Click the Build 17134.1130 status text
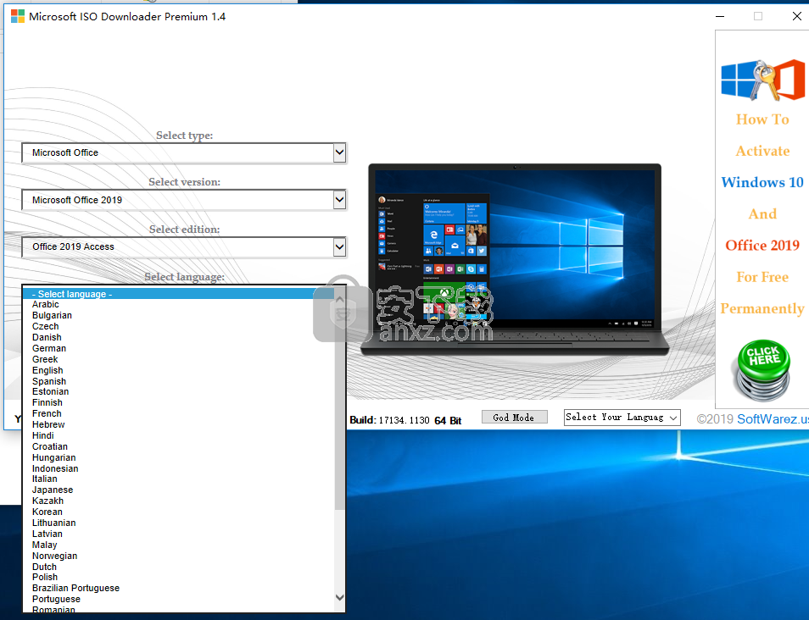 (x=405, y=421)
